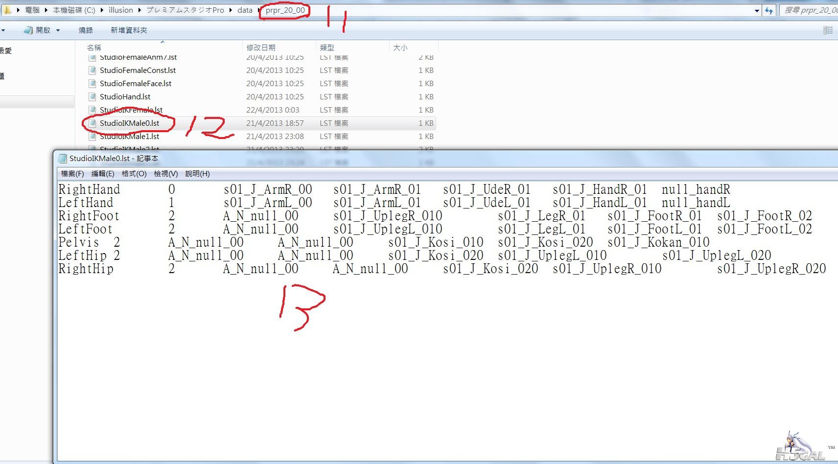
Task: Sort files by the 修改日期 column header
Action: click(261, 47)
